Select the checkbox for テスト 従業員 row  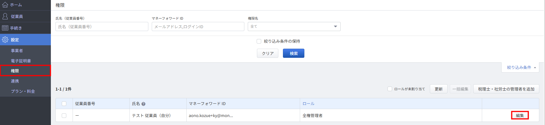point(64,116)
